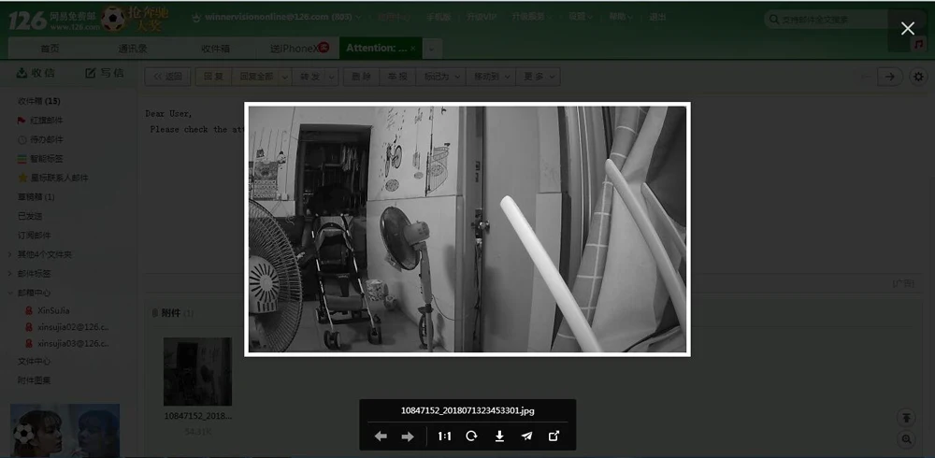This screenshot has height=458, width=935.
Task: Click the 手机版 mobile link
Action: click(438, 17)
